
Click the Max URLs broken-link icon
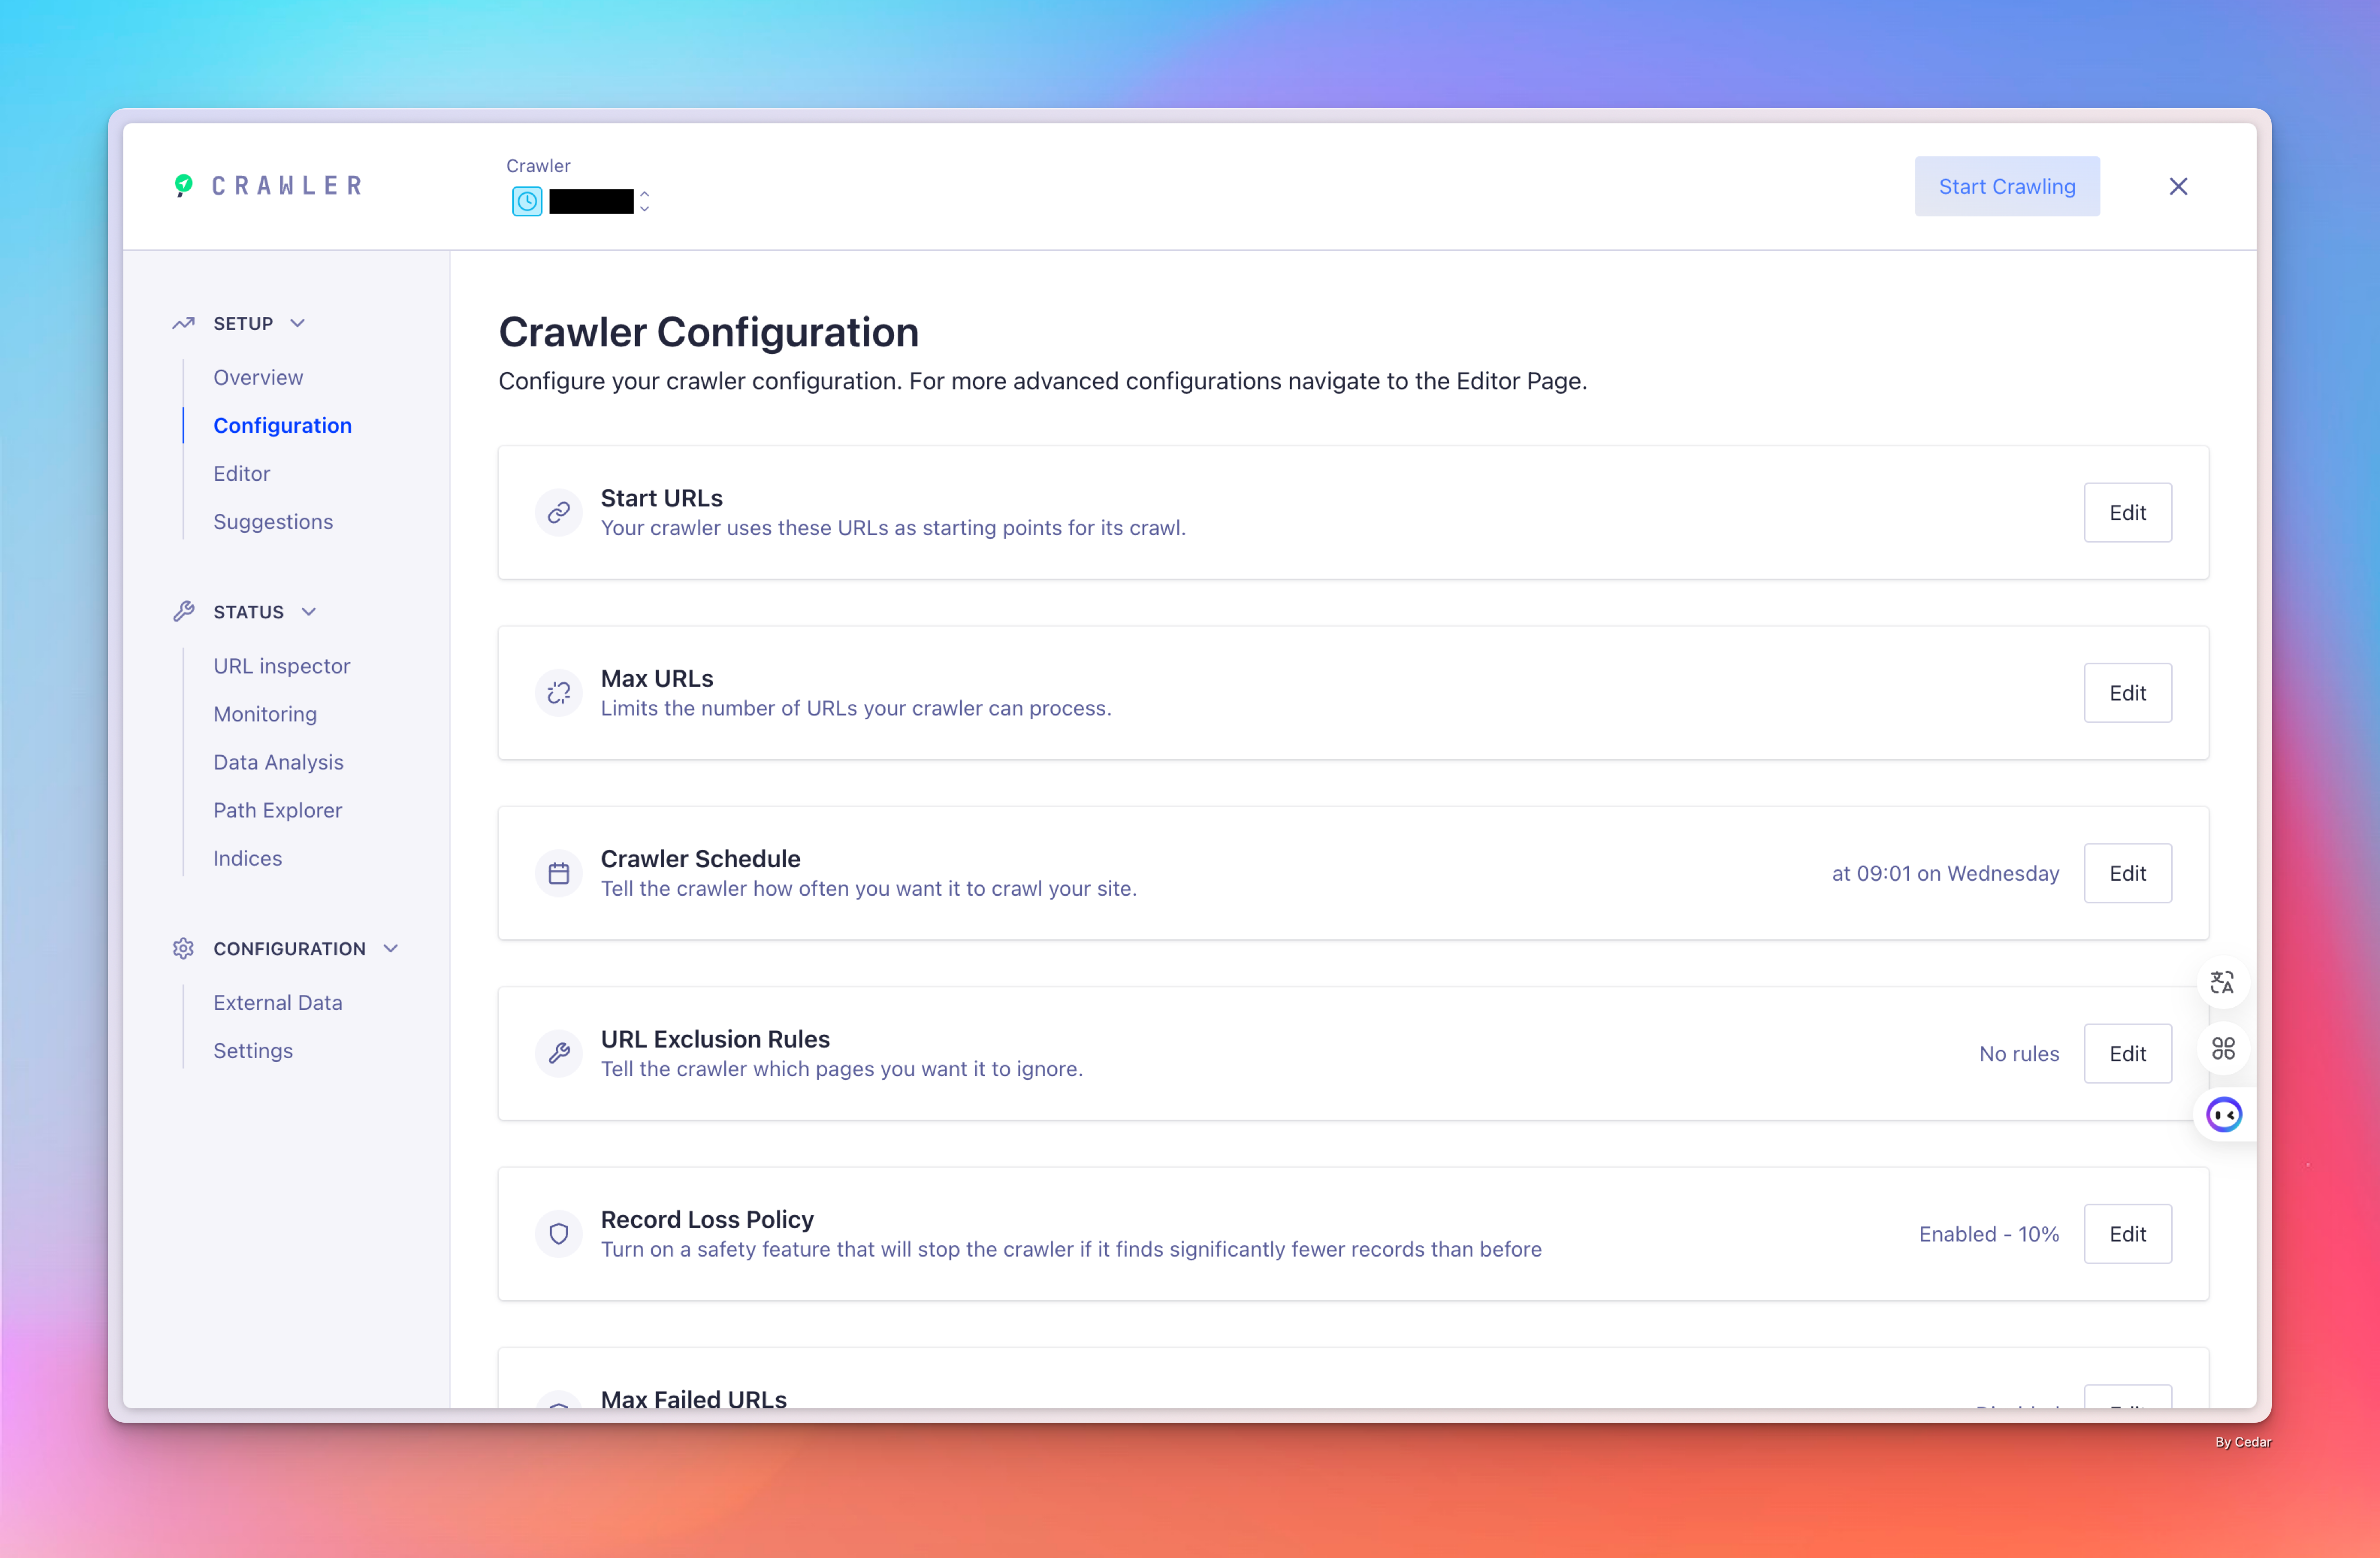[559, 693]
